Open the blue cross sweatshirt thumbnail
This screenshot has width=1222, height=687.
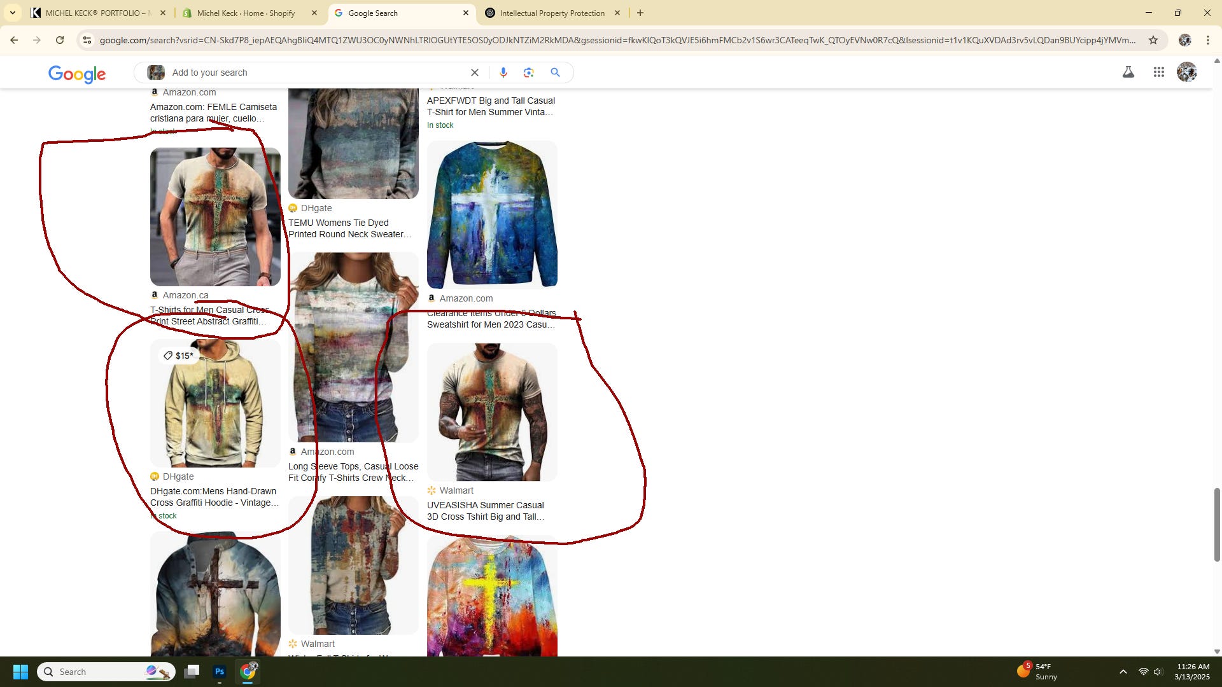pyautogui.click(x=492, y=214)
